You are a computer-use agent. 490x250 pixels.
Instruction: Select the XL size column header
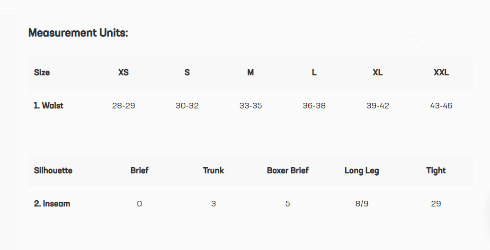[x=377, y=72]
